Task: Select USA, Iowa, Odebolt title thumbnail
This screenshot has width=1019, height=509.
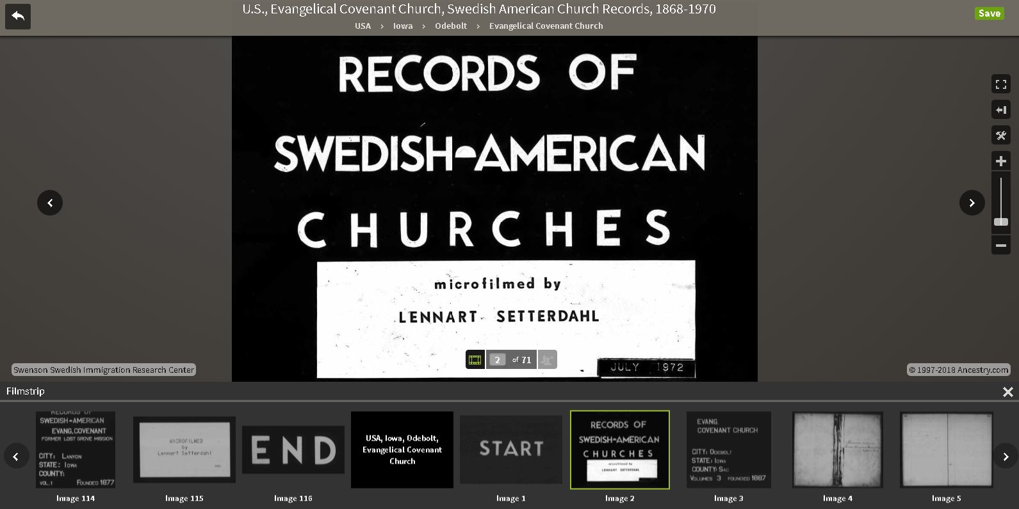Action: 402,450
